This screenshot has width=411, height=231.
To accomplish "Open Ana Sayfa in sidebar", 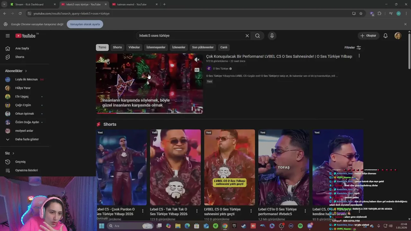I will click(22, 48).
